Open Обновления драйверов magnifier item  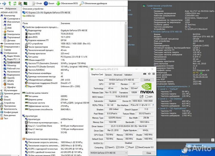[93, 3]
